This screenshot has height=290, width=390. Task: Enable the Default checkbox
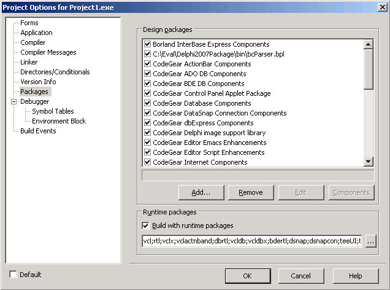pos(13,275)
